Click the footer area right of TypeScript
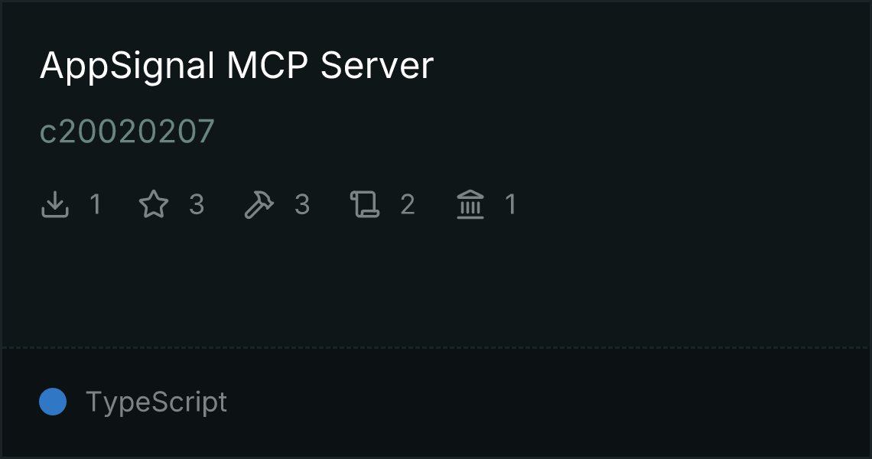The width and height of the screenshot is (872, 459). 548,402
